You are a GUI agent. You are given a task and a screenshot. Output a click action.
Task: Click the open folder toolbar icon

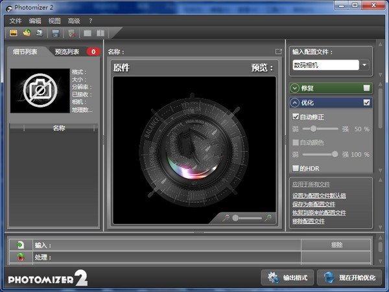tap(27, 33)
